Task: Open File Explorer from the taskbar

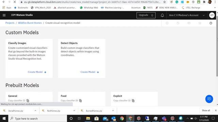Action: (88, 119)
